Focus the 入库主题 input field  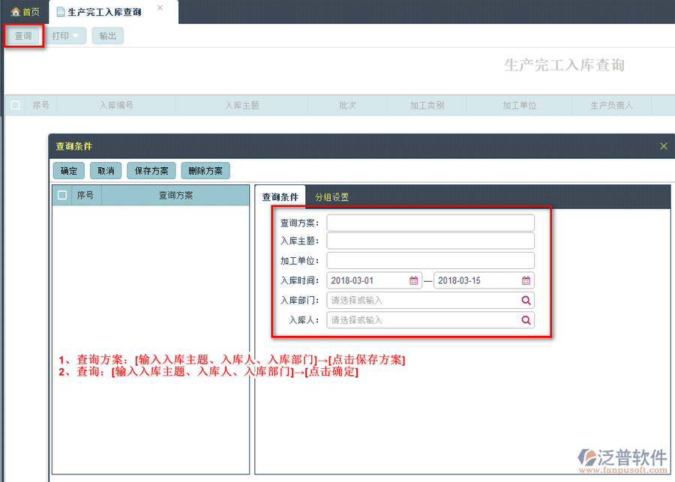click(430, 241)
